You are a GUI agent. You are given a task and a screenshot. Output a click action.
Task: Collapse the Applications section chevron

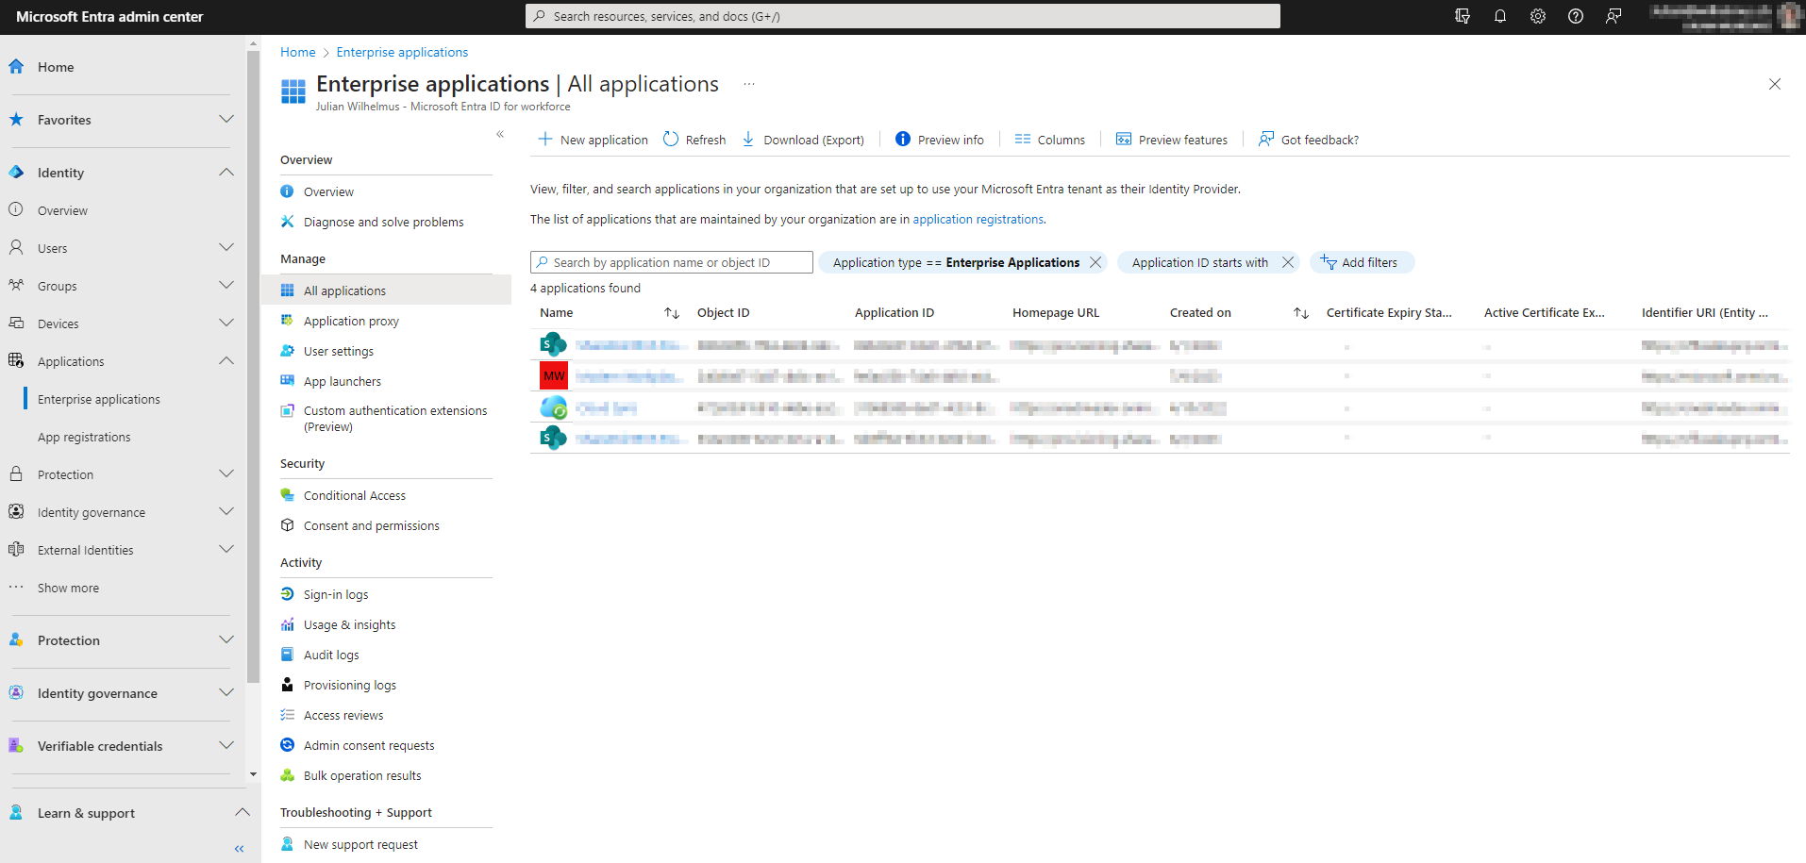(226, 361)
